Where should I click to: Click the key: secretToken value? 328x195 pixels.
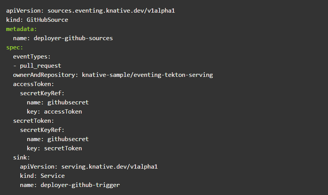tap(63, 148)
